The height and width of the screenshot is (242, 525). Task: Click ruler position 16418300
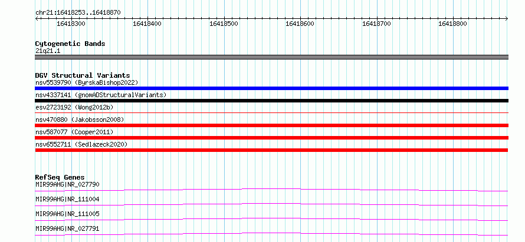pyautogui.click(x=71, y=24)
